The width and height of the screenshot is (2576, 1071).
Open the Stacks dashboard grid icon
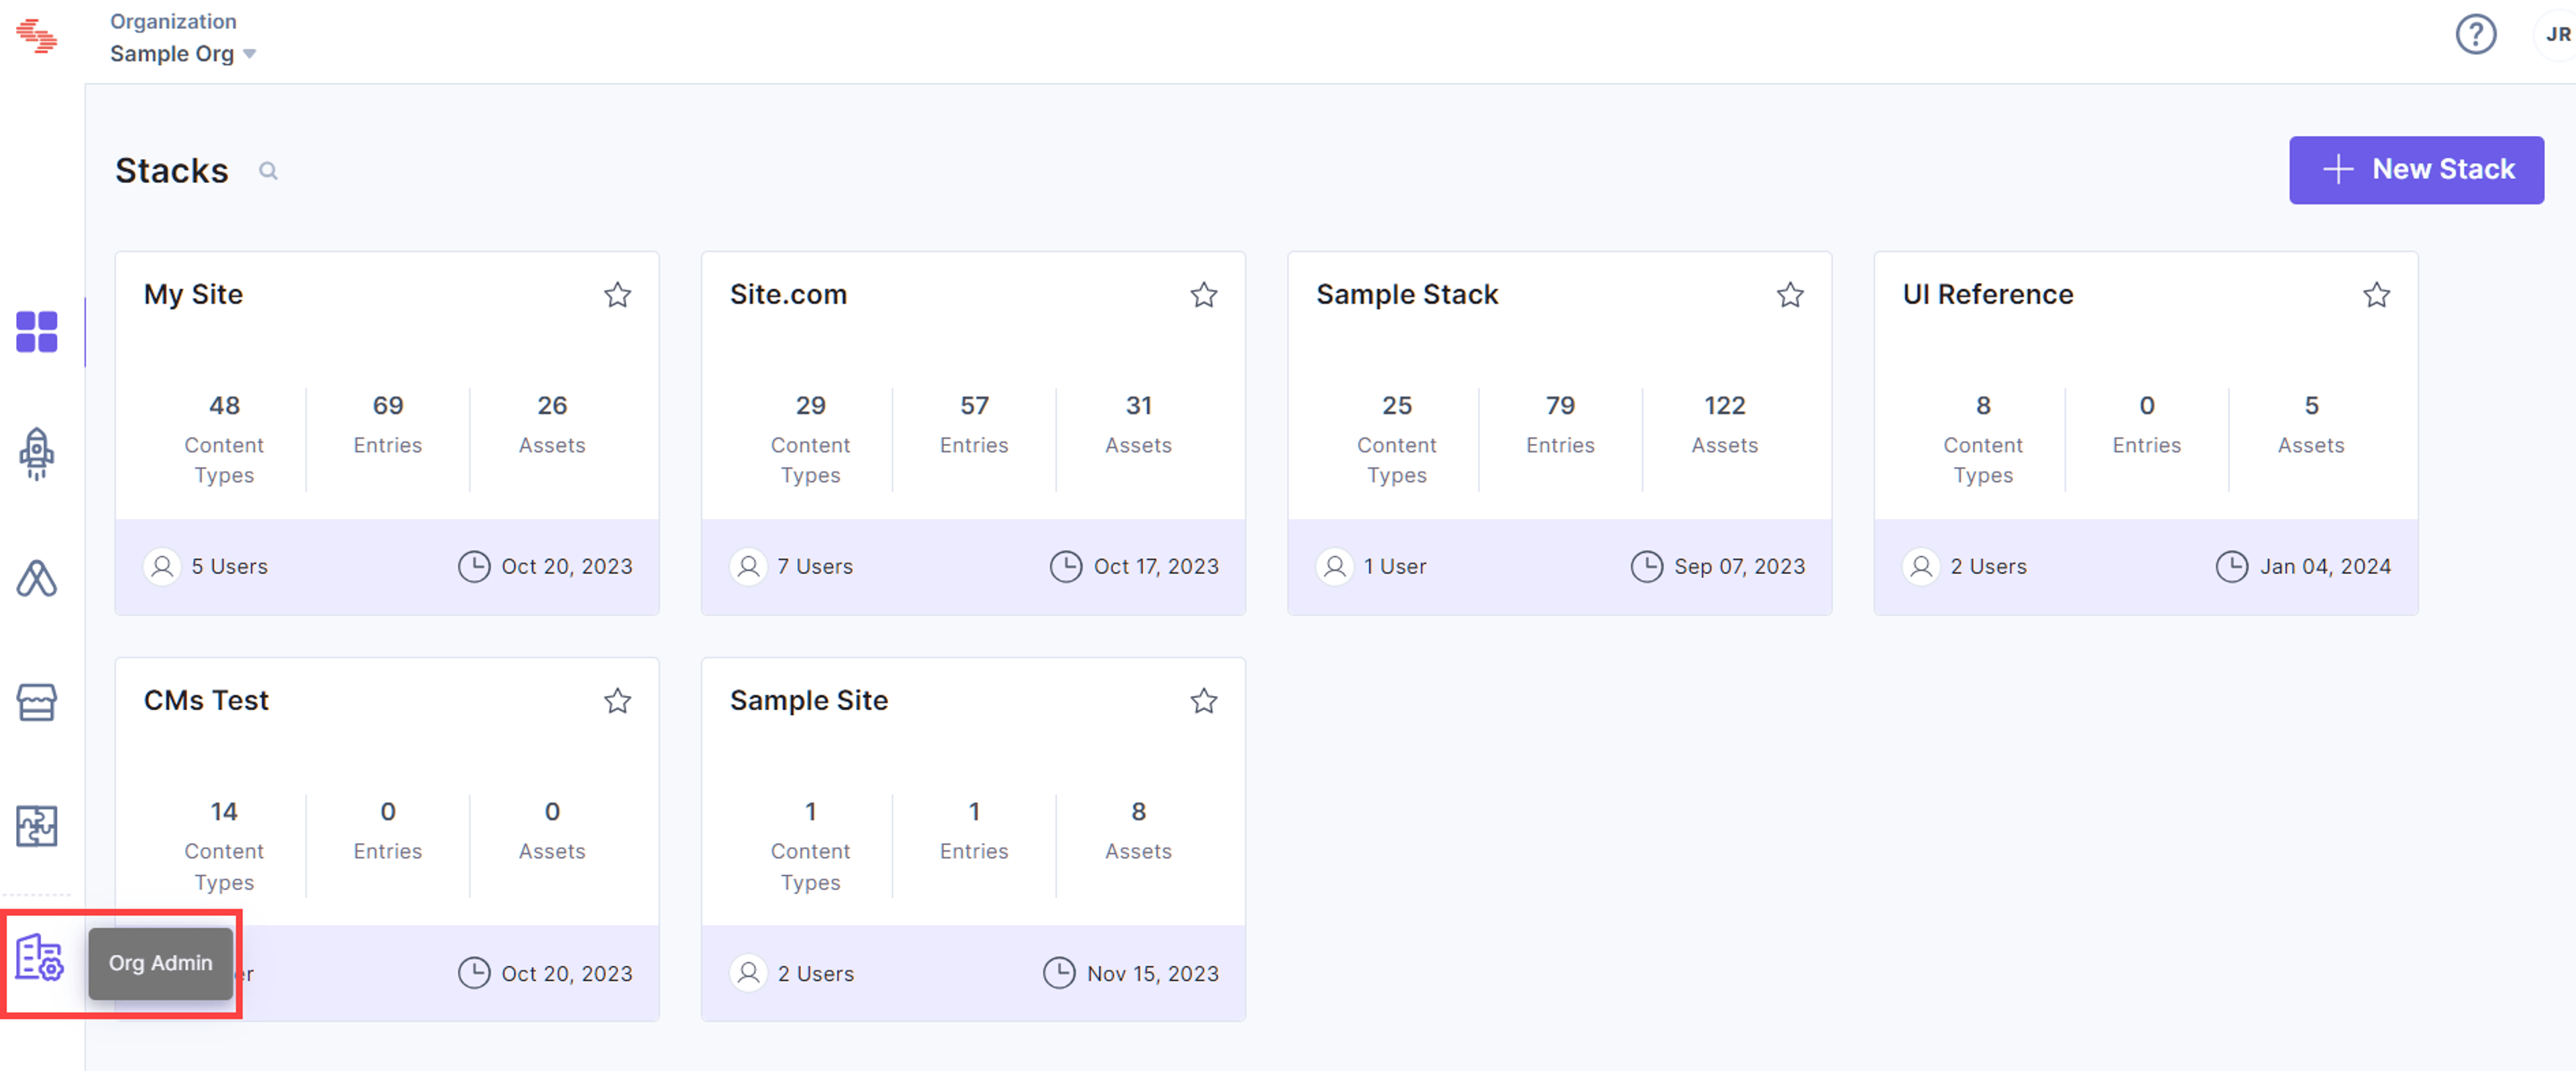(x=37, y=332)
